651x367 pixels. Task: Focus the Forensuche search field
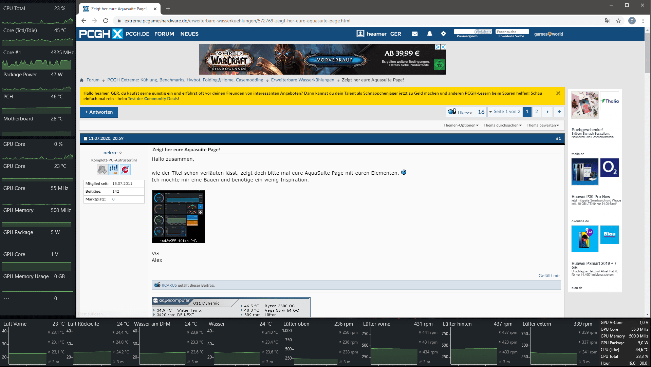[x=512, y=32]
